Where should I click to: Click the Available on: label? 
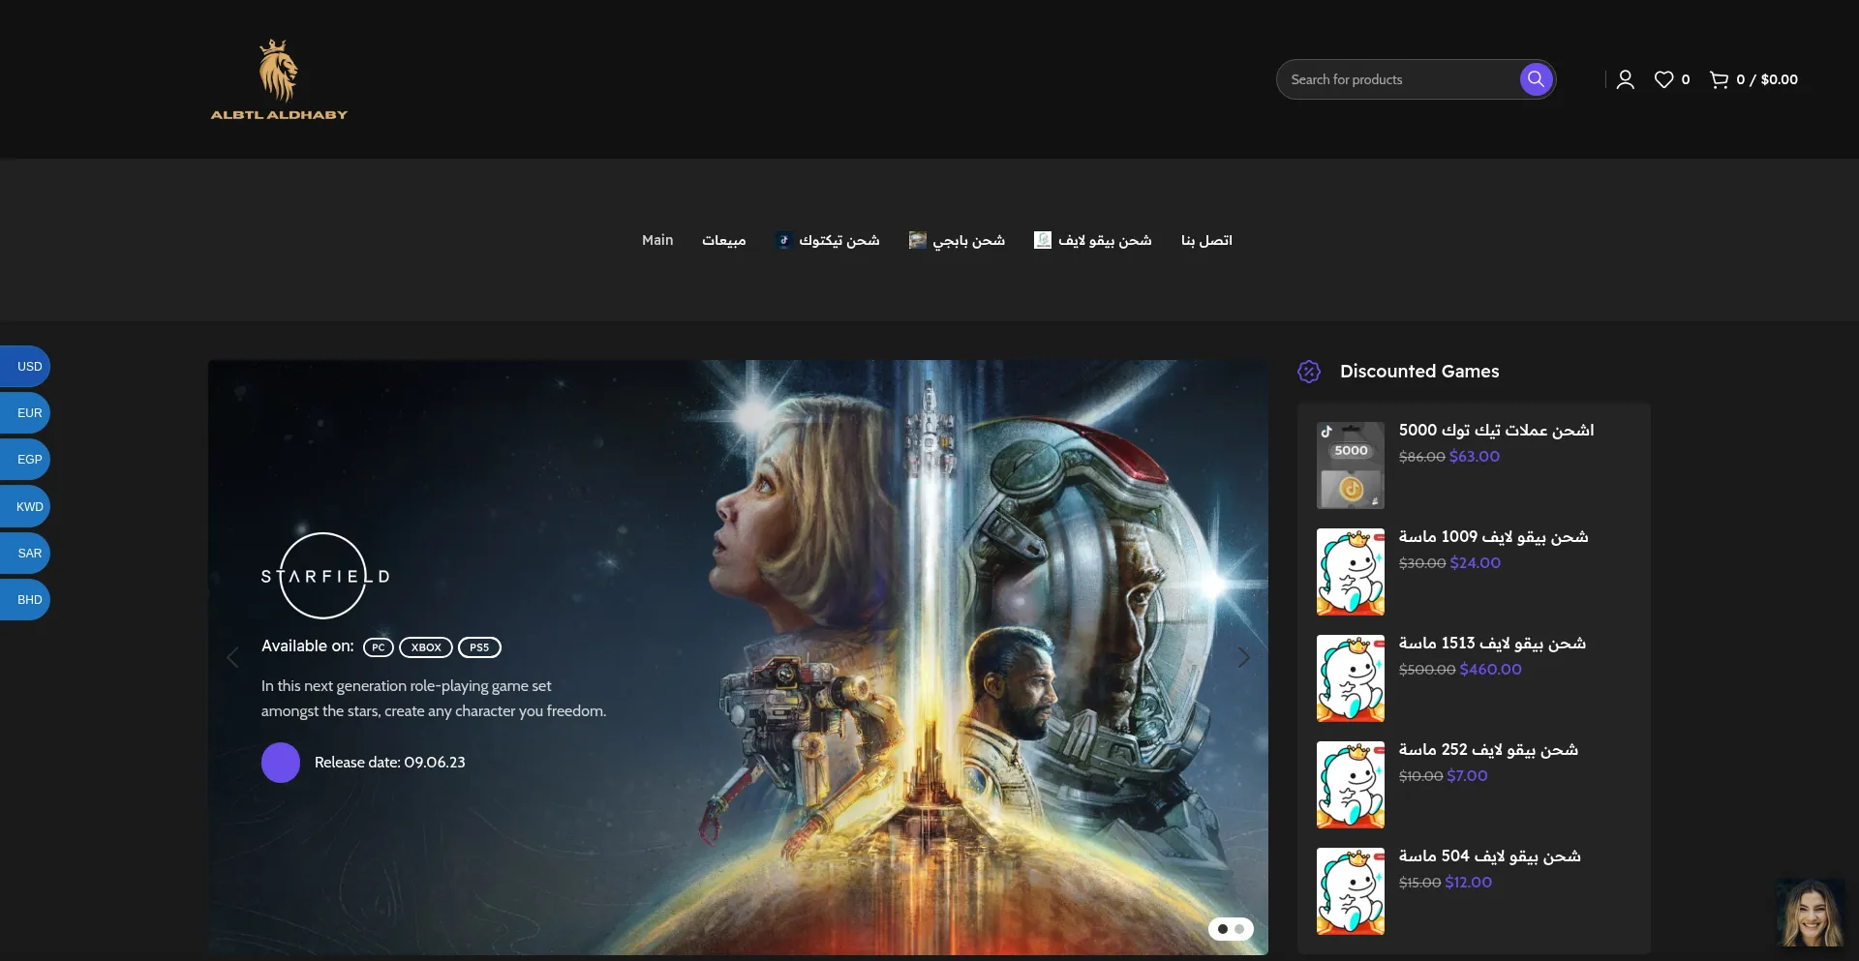pyautogui.click(x=308, y=646)
